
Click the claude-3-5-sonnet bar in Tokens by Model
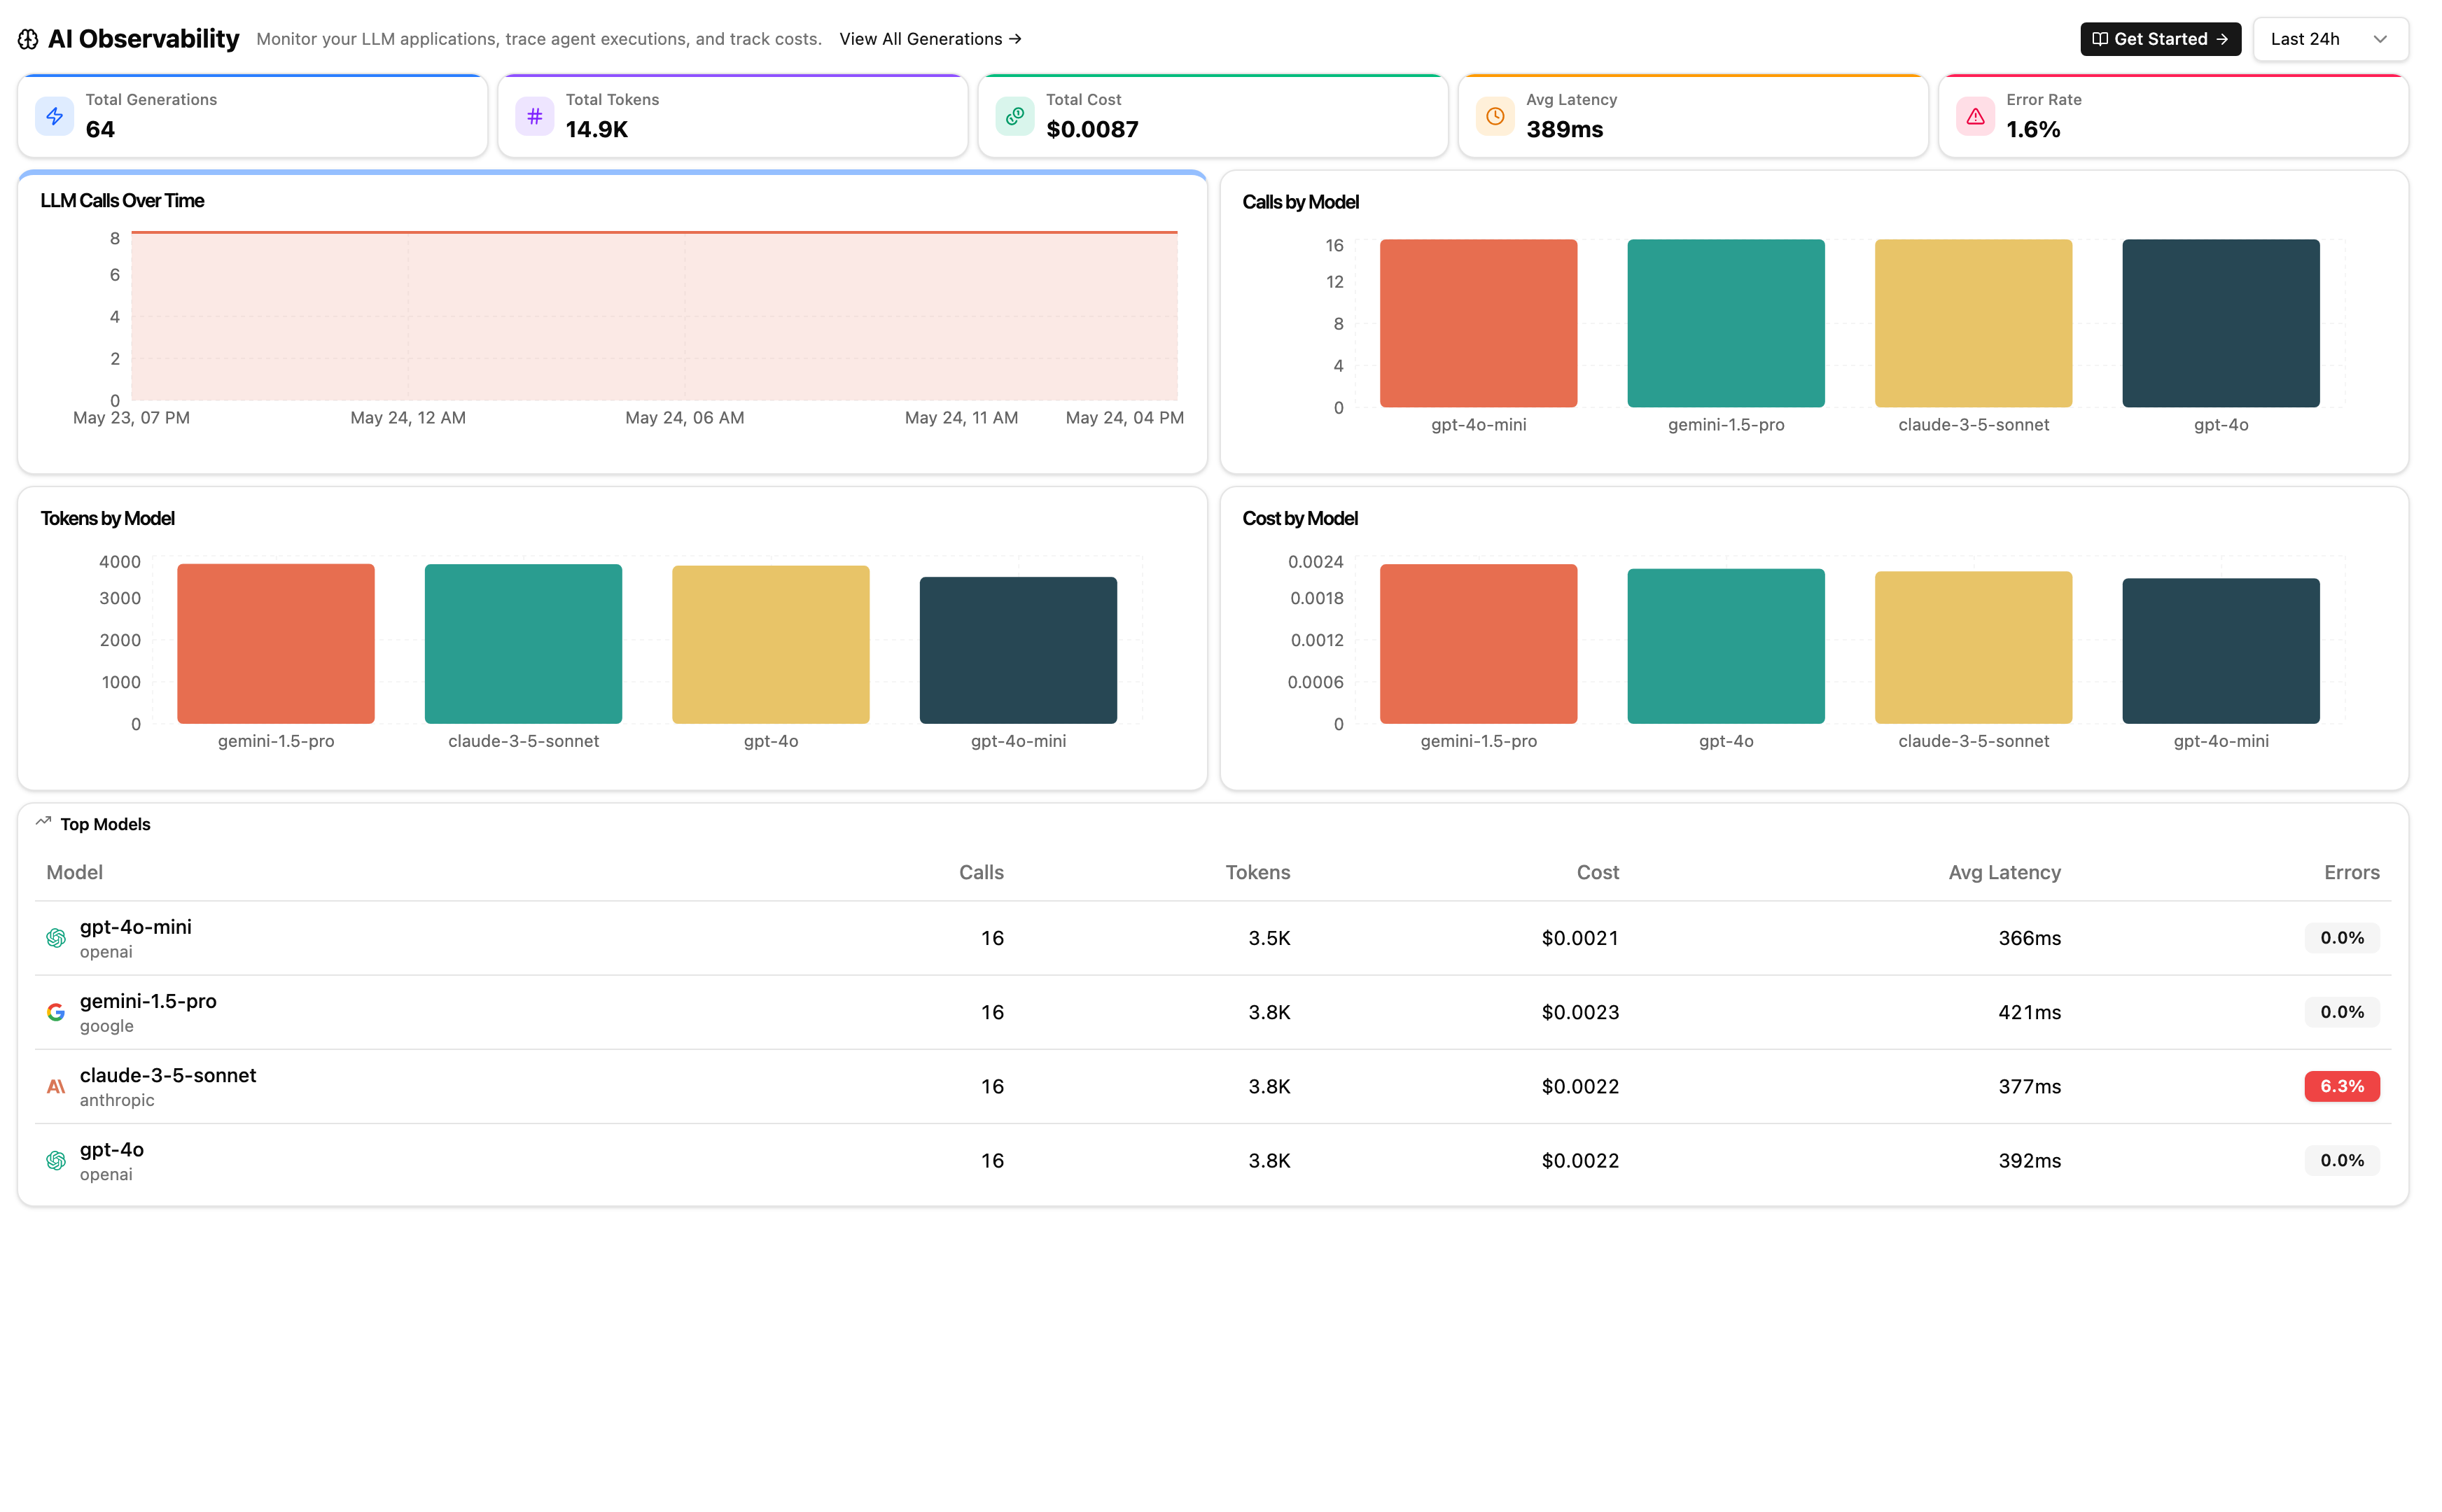click(523, 644)
